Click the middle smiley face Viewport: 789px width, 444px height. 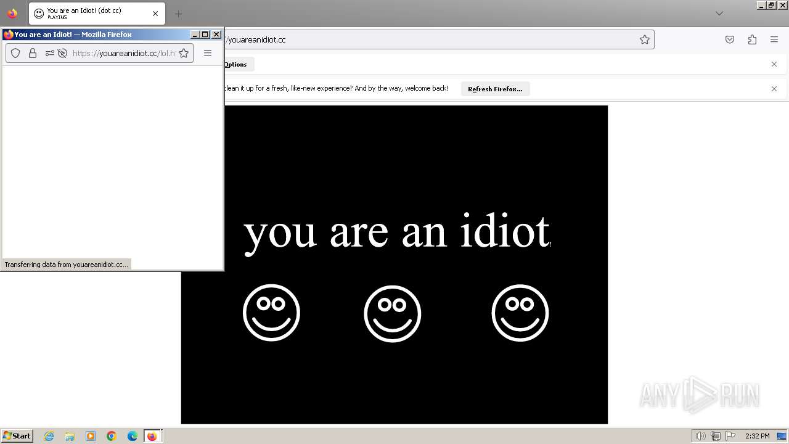click(x=392, y=313)
